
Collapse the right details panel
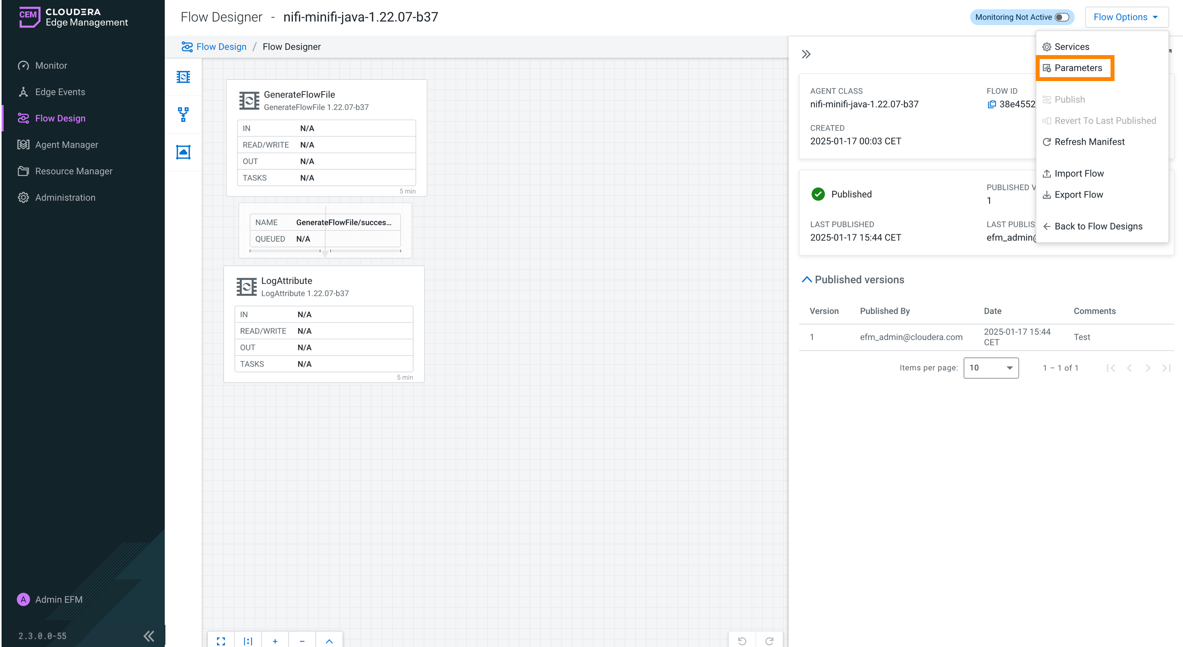pos(806,54)
